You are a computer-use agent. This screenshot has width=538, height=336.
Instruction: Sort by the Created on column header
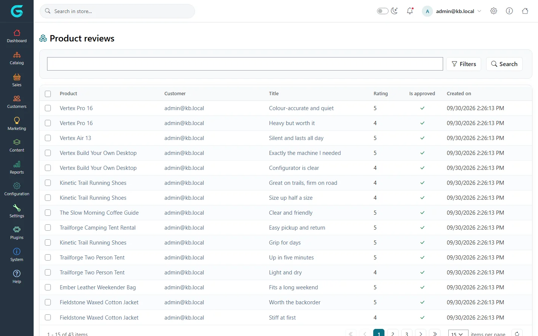point(459,94)
